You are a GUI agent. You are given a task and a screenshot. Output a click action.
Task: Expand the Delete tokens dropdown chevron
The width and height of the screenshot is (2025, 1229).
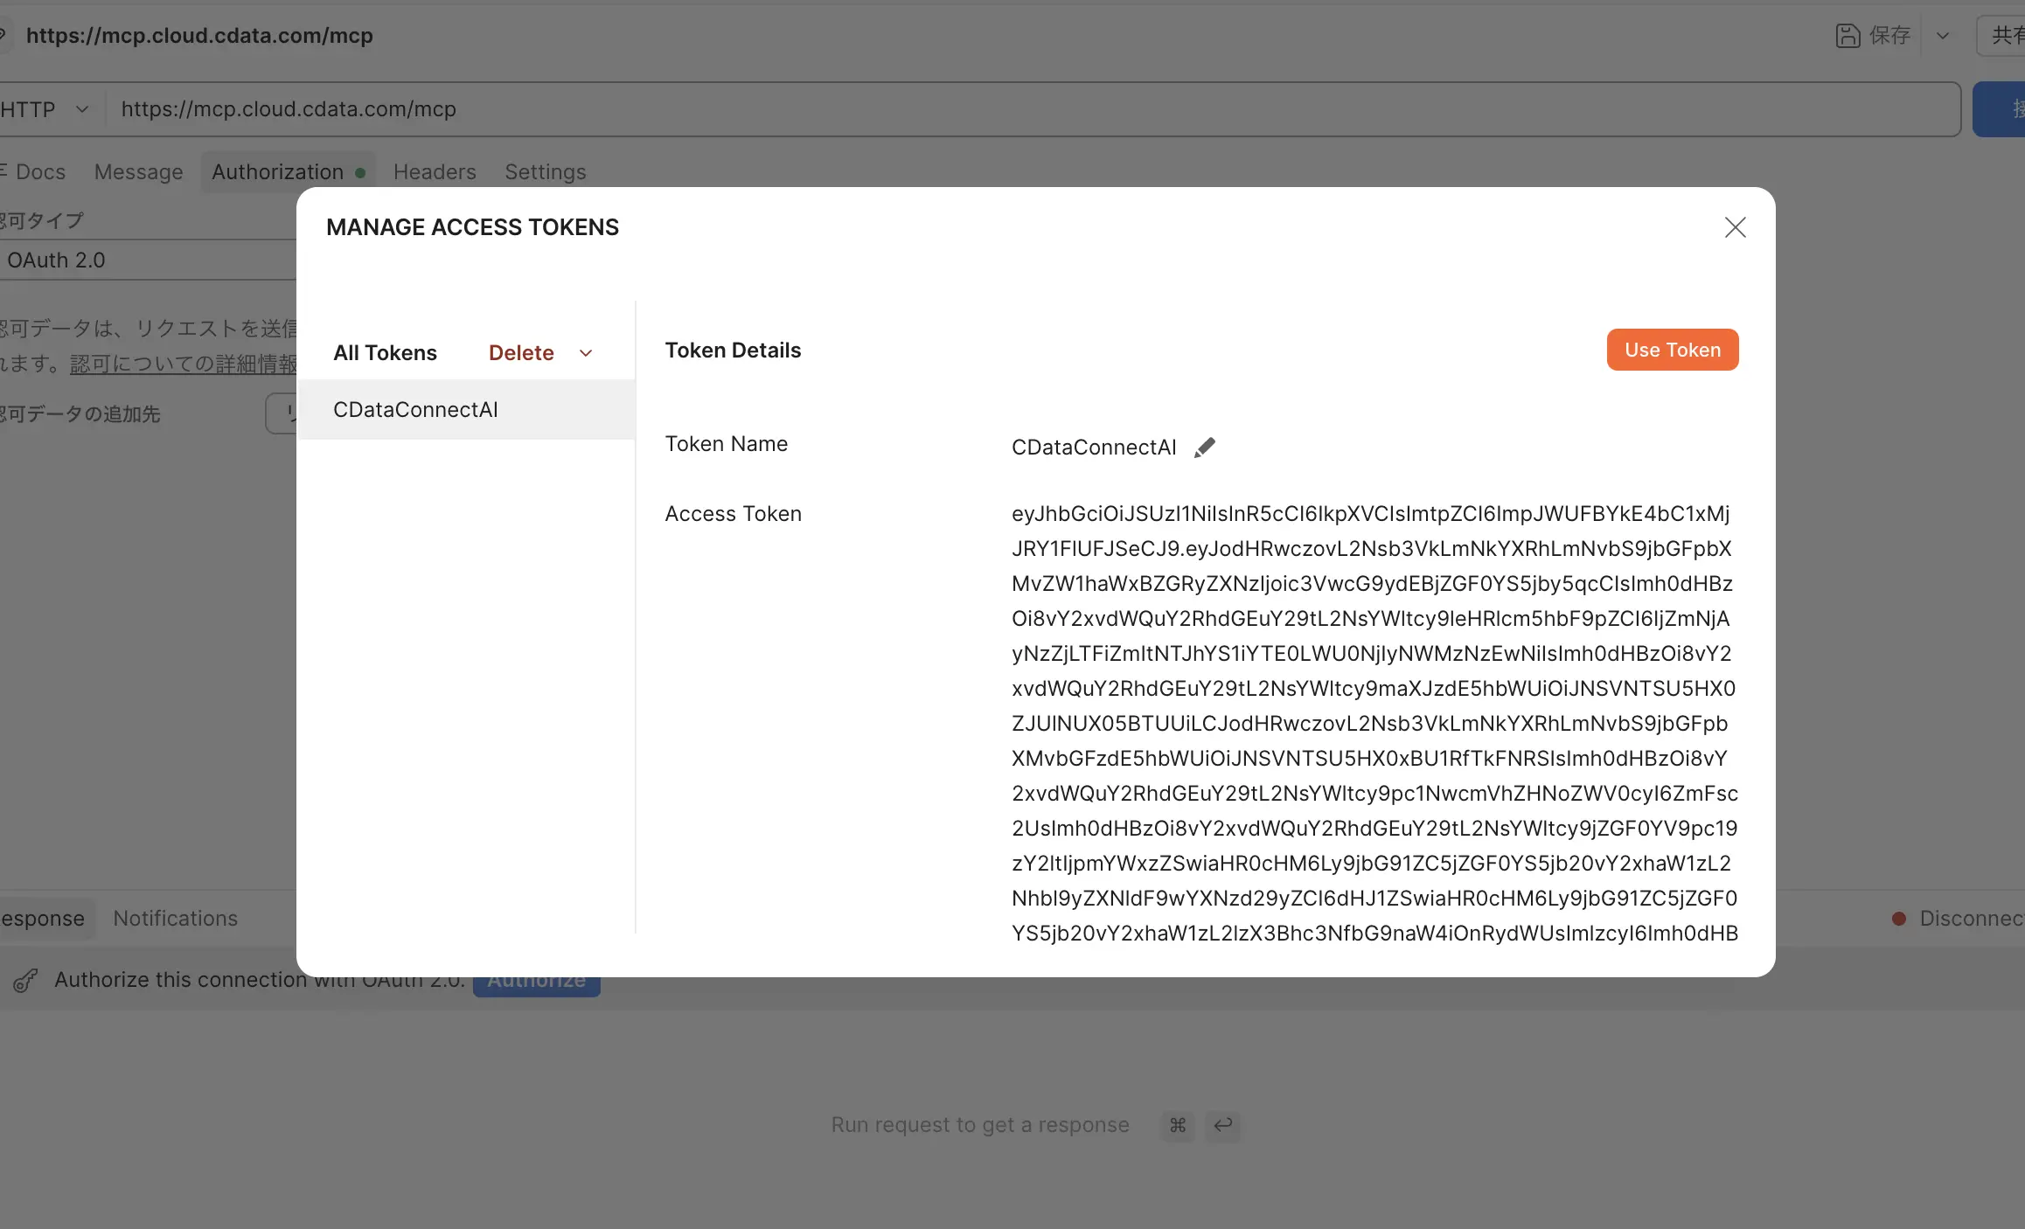pos(586,353)
